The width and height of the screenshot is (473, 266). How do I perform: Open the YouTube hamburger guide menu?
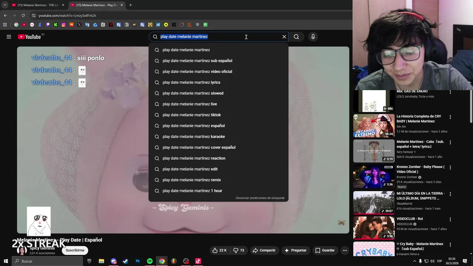pyautogui.click(x=9, y=37)
